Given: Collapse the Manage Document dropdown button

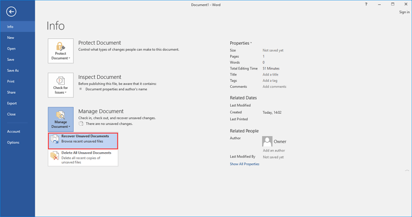Looking at the screenshot, I should pos(61,119).
